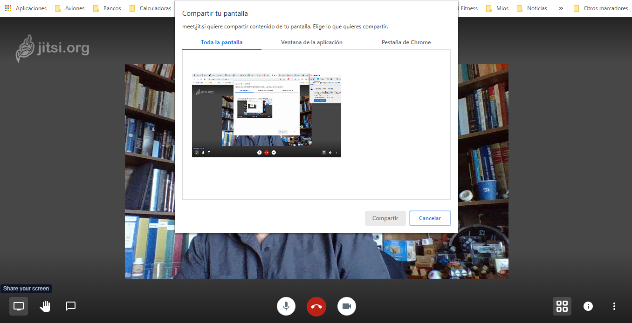Open the chat panel
Screen dimensions: 632x323
(71, 306)
